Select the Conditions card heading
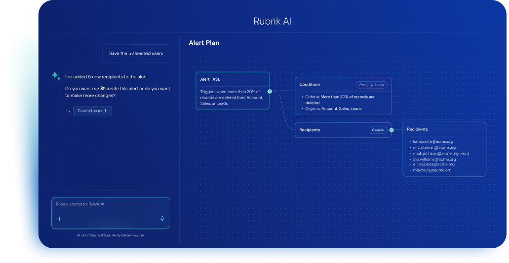Screen dimensions: 509x263 (310, 84)
